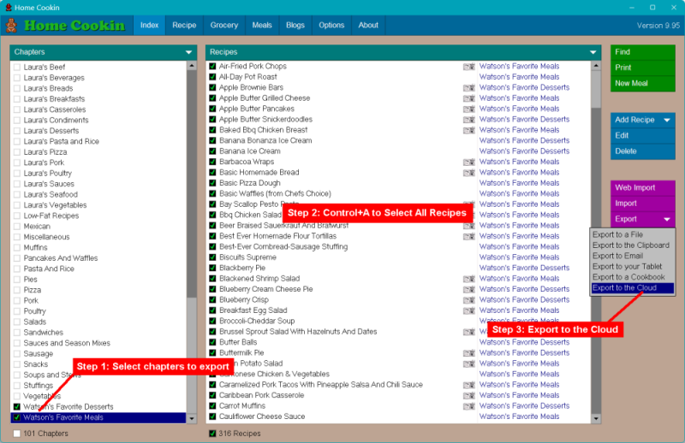Go to the Grocery tab
This screenshot has width=685, height=443.
click(224, 26)
